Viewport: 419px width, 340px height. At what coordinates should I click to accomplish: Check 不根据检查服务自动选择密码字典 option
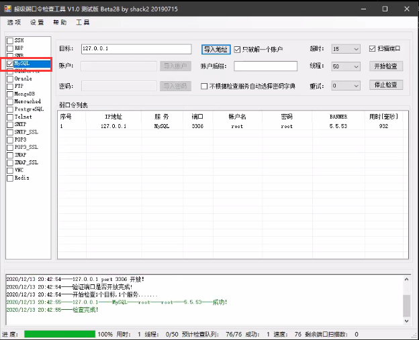pyautogui.click(x=204, y=86)
